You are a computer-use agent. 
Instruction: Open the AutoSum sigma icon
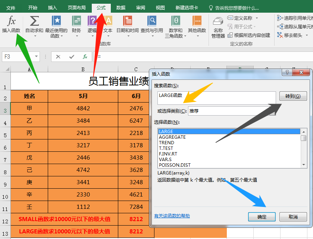pos(34,21)
